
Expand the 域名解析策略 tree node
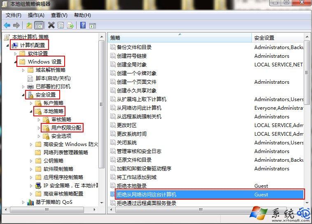23,70
